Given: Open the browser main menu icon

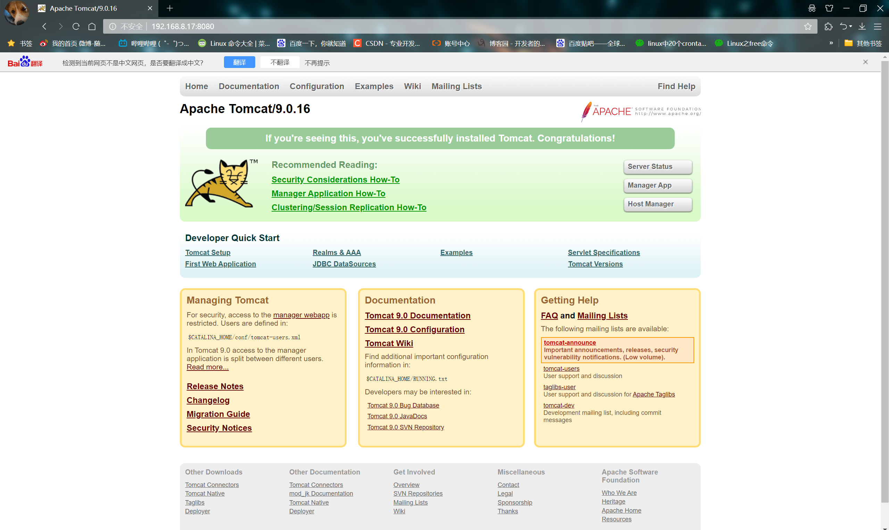Looking at the screenshot, I should coord(878,26).
